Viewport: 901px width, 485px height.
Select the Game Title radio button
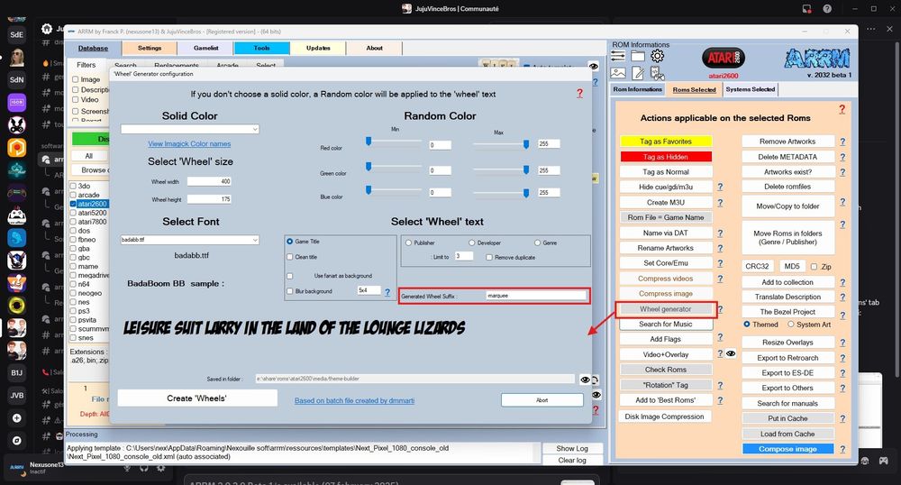pyautogui.click(x=289, y=242)
